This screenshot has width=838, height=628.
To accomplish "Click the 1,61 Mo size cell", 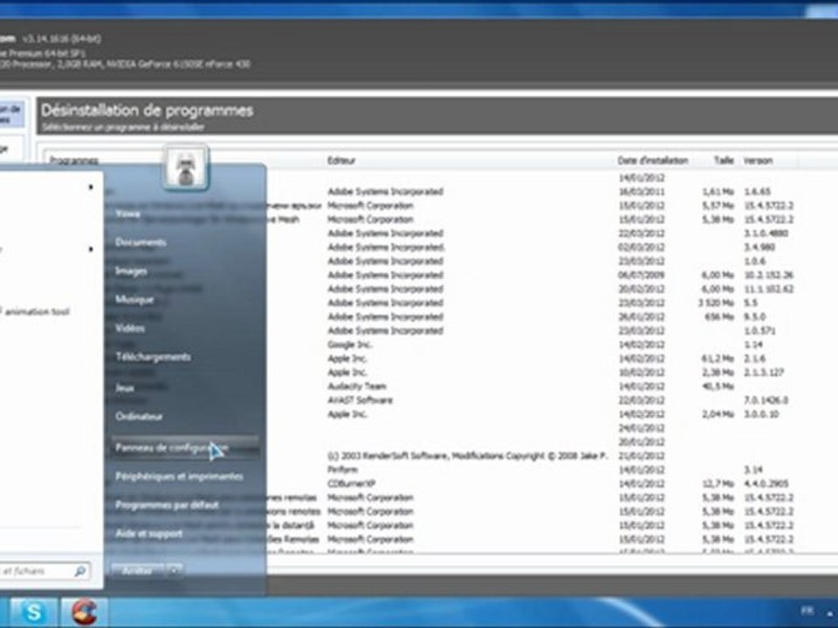I will pos(718,191).
